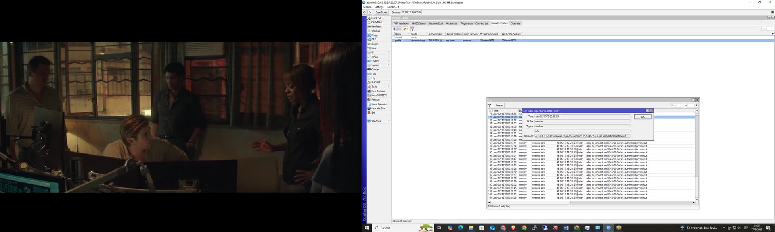Screen dimensions: 775x232
Task: Switch to the Connect List tab
Action: pyautogui.click(x=482, y=23)
